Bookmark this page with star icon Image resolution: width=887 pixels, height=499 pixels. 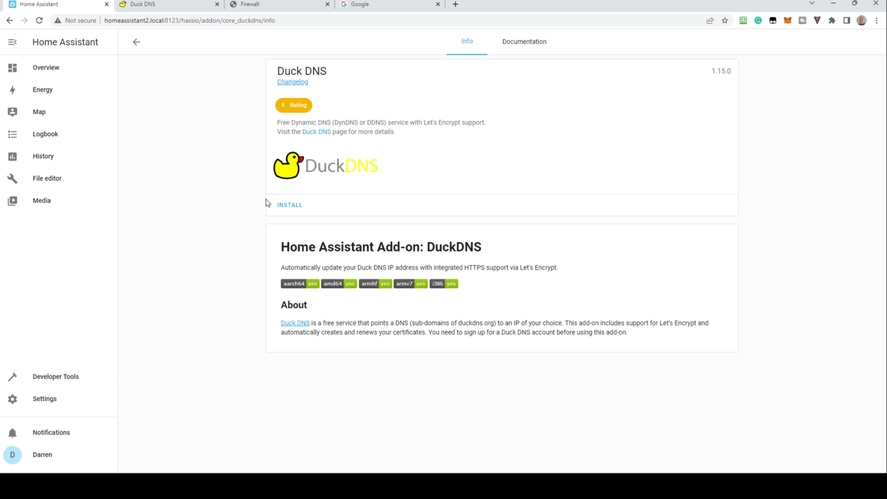coord(725,20)
